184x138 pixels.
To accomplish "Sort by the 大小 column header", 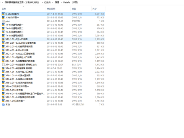I will pyautogui.click(x=95, y=9).
